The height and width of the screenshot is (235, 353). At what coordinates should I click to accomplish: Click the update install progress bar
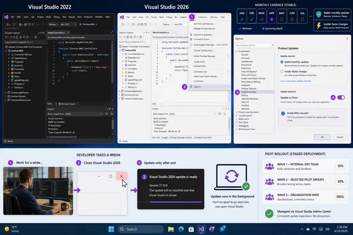pyautogui.click(x=175, y=202)
